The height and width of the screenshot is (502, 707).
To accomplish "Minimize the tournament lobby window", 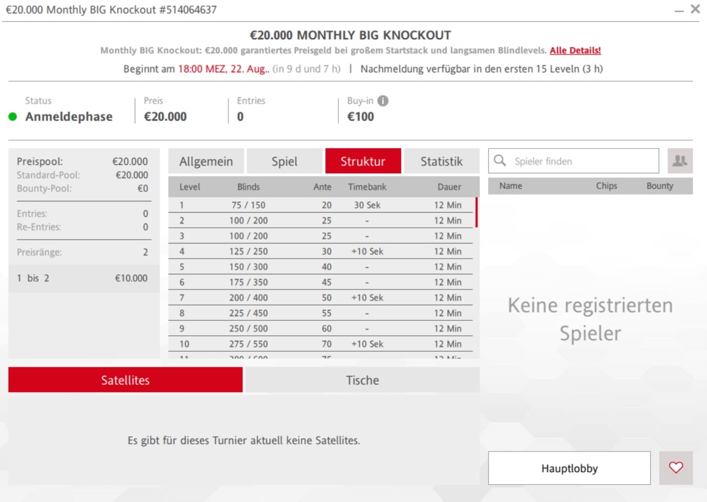I will coord(680,10).
